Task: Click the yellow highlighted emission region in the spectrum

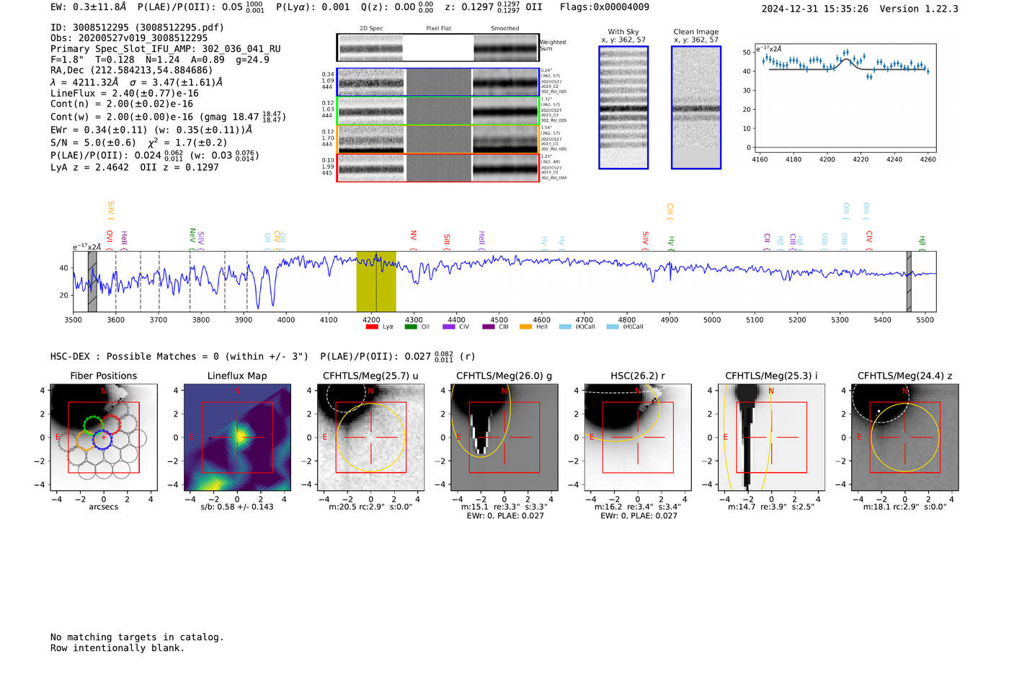Action: pos(376,281)
